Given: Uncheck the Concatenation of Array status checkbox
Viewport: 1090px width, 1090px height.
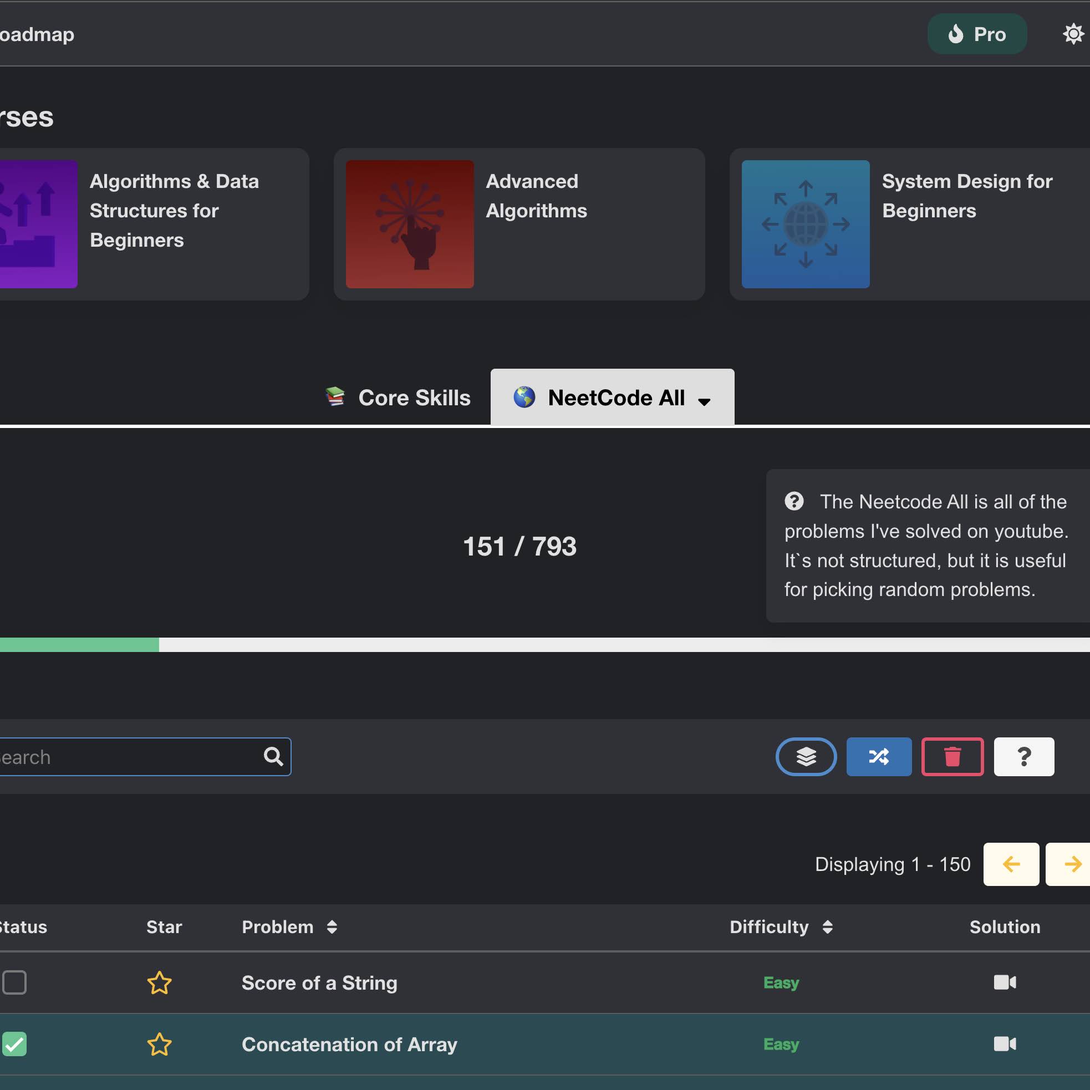Looking at the screenshot, I should coord(15,1045).
